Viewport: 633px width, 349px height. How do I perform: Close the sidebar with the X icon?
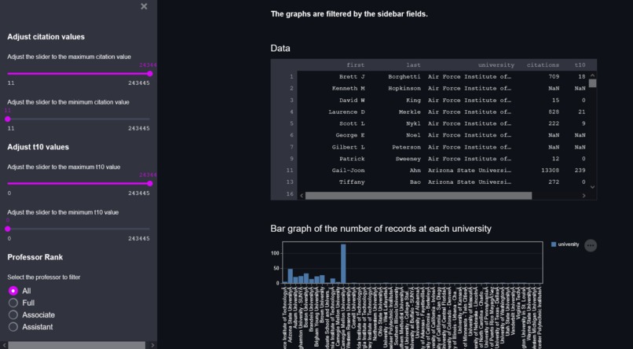click(144, 6)
